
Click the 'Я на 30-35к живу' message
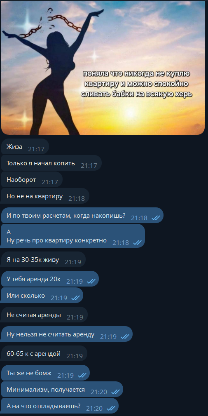(x=44, y=260)
